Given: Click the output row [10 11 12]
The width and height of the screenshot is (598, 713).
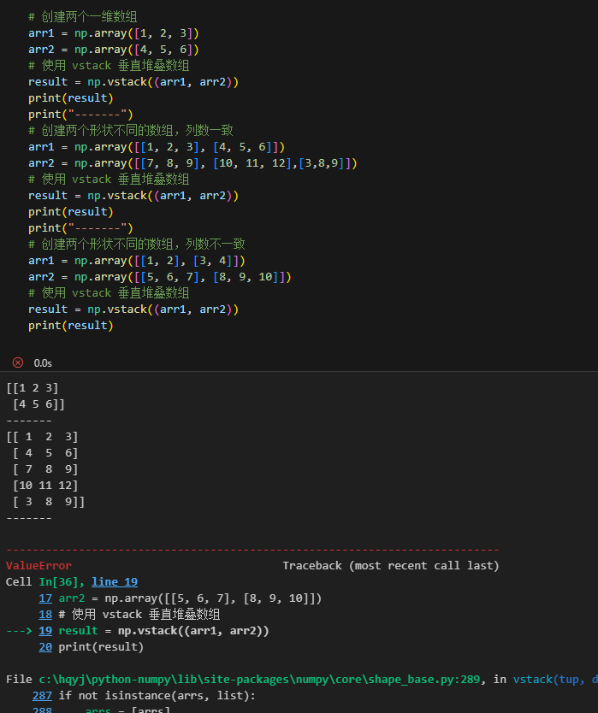Looking at the screenshot, I should coord(45,486).
